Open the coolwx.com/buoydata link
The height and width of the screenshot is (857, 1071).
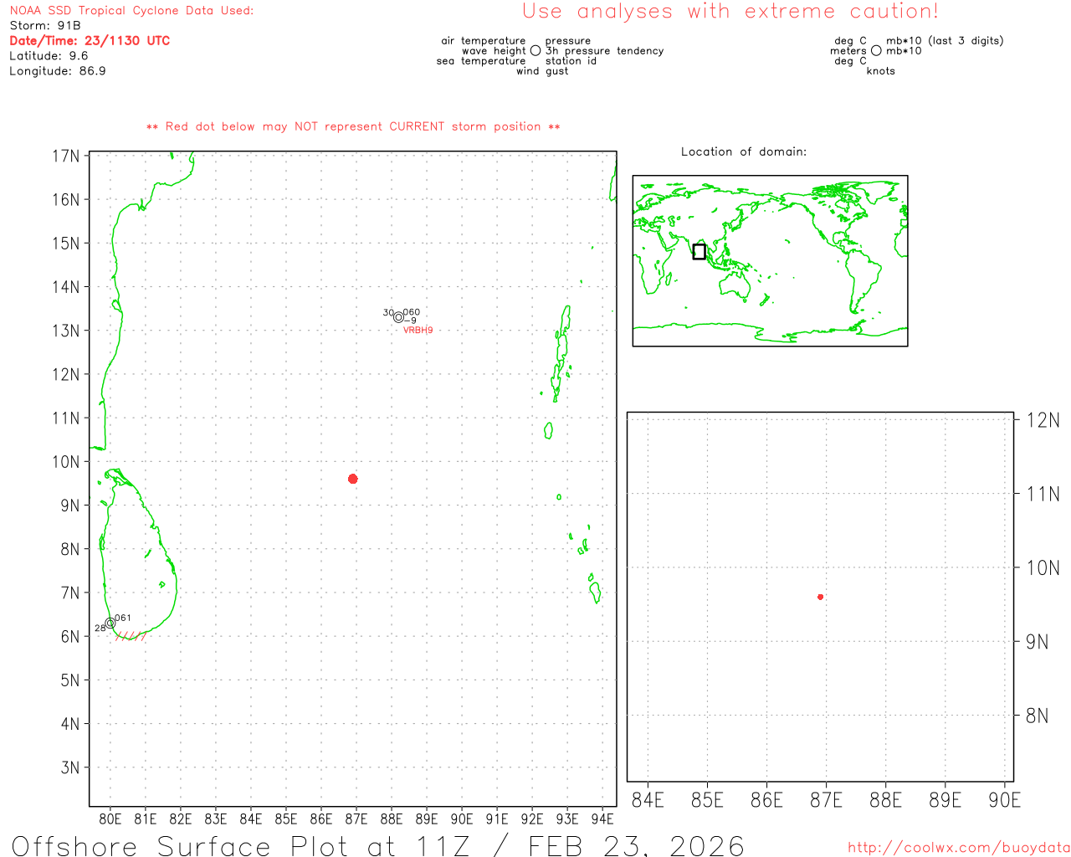click(x=958, y=848)
